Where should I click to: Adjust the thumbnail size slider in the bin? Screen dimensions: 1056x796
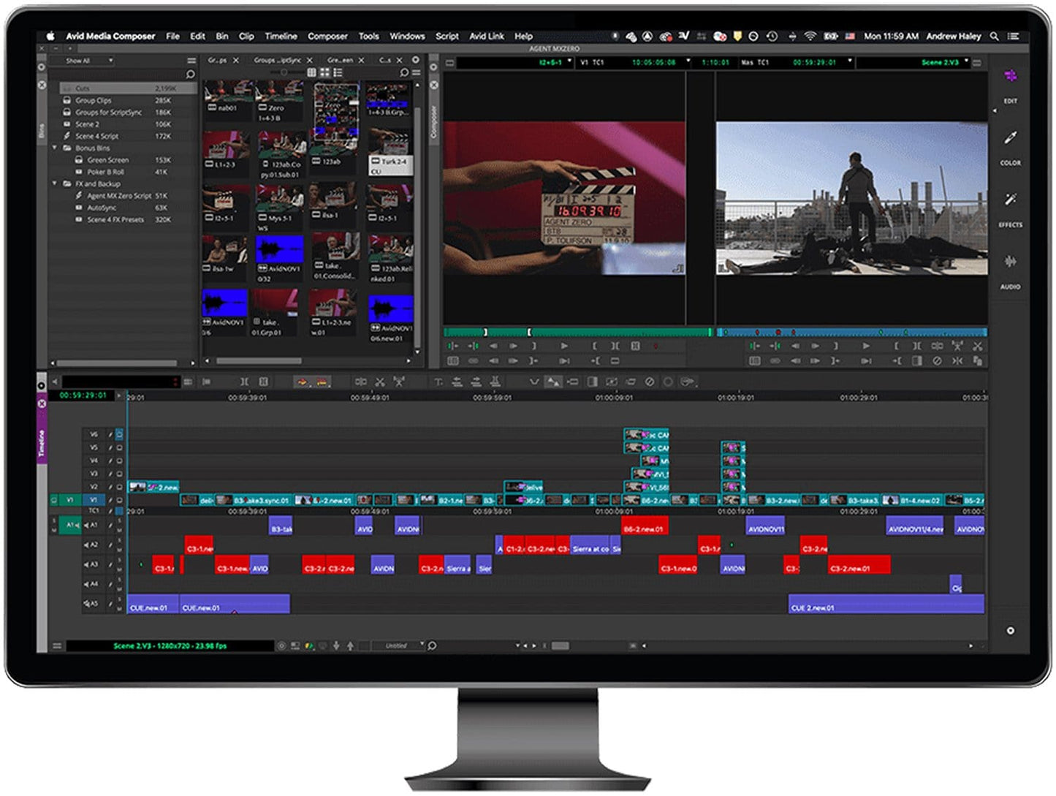click(x=284, y=71)
